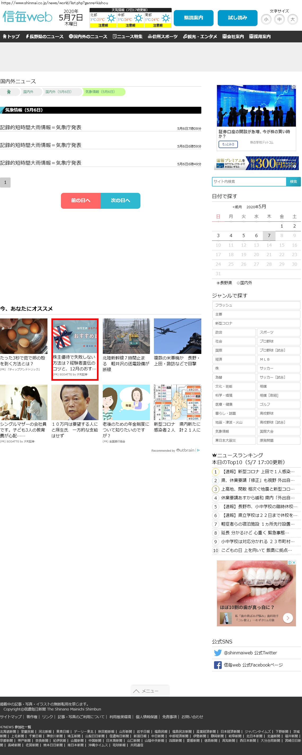Viewport: 302px width, 755px height.
Task: Click the 信毎web logo
Action: click(x=27, y=17)
